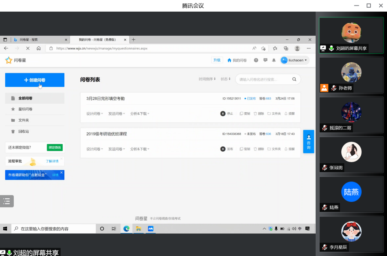Open the liuchaoen account dropdown
The width and height of the screenshot is (387, 256).
click(x=295, y=60)
